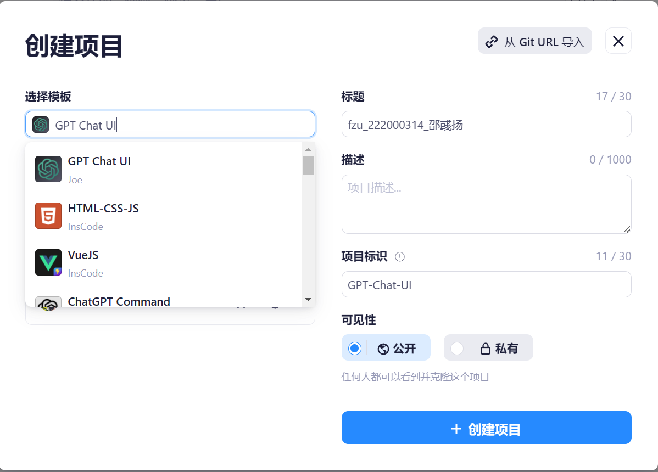The width and height of the screenshot is (658, 472).
Task: Click the 项目标识 input with GPT-Chat-UI
Action: [487, 285]
